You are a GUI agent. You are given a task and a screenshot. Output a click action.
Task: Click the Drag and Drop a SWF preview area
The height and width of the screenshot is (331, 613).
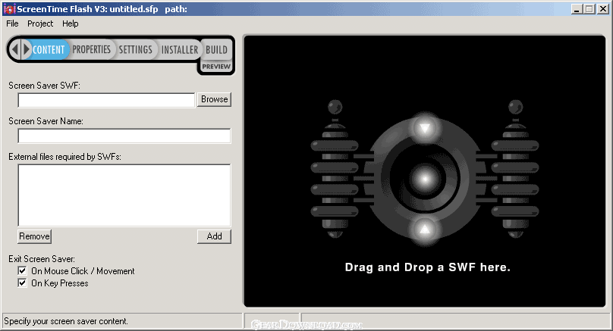point(425,171)
